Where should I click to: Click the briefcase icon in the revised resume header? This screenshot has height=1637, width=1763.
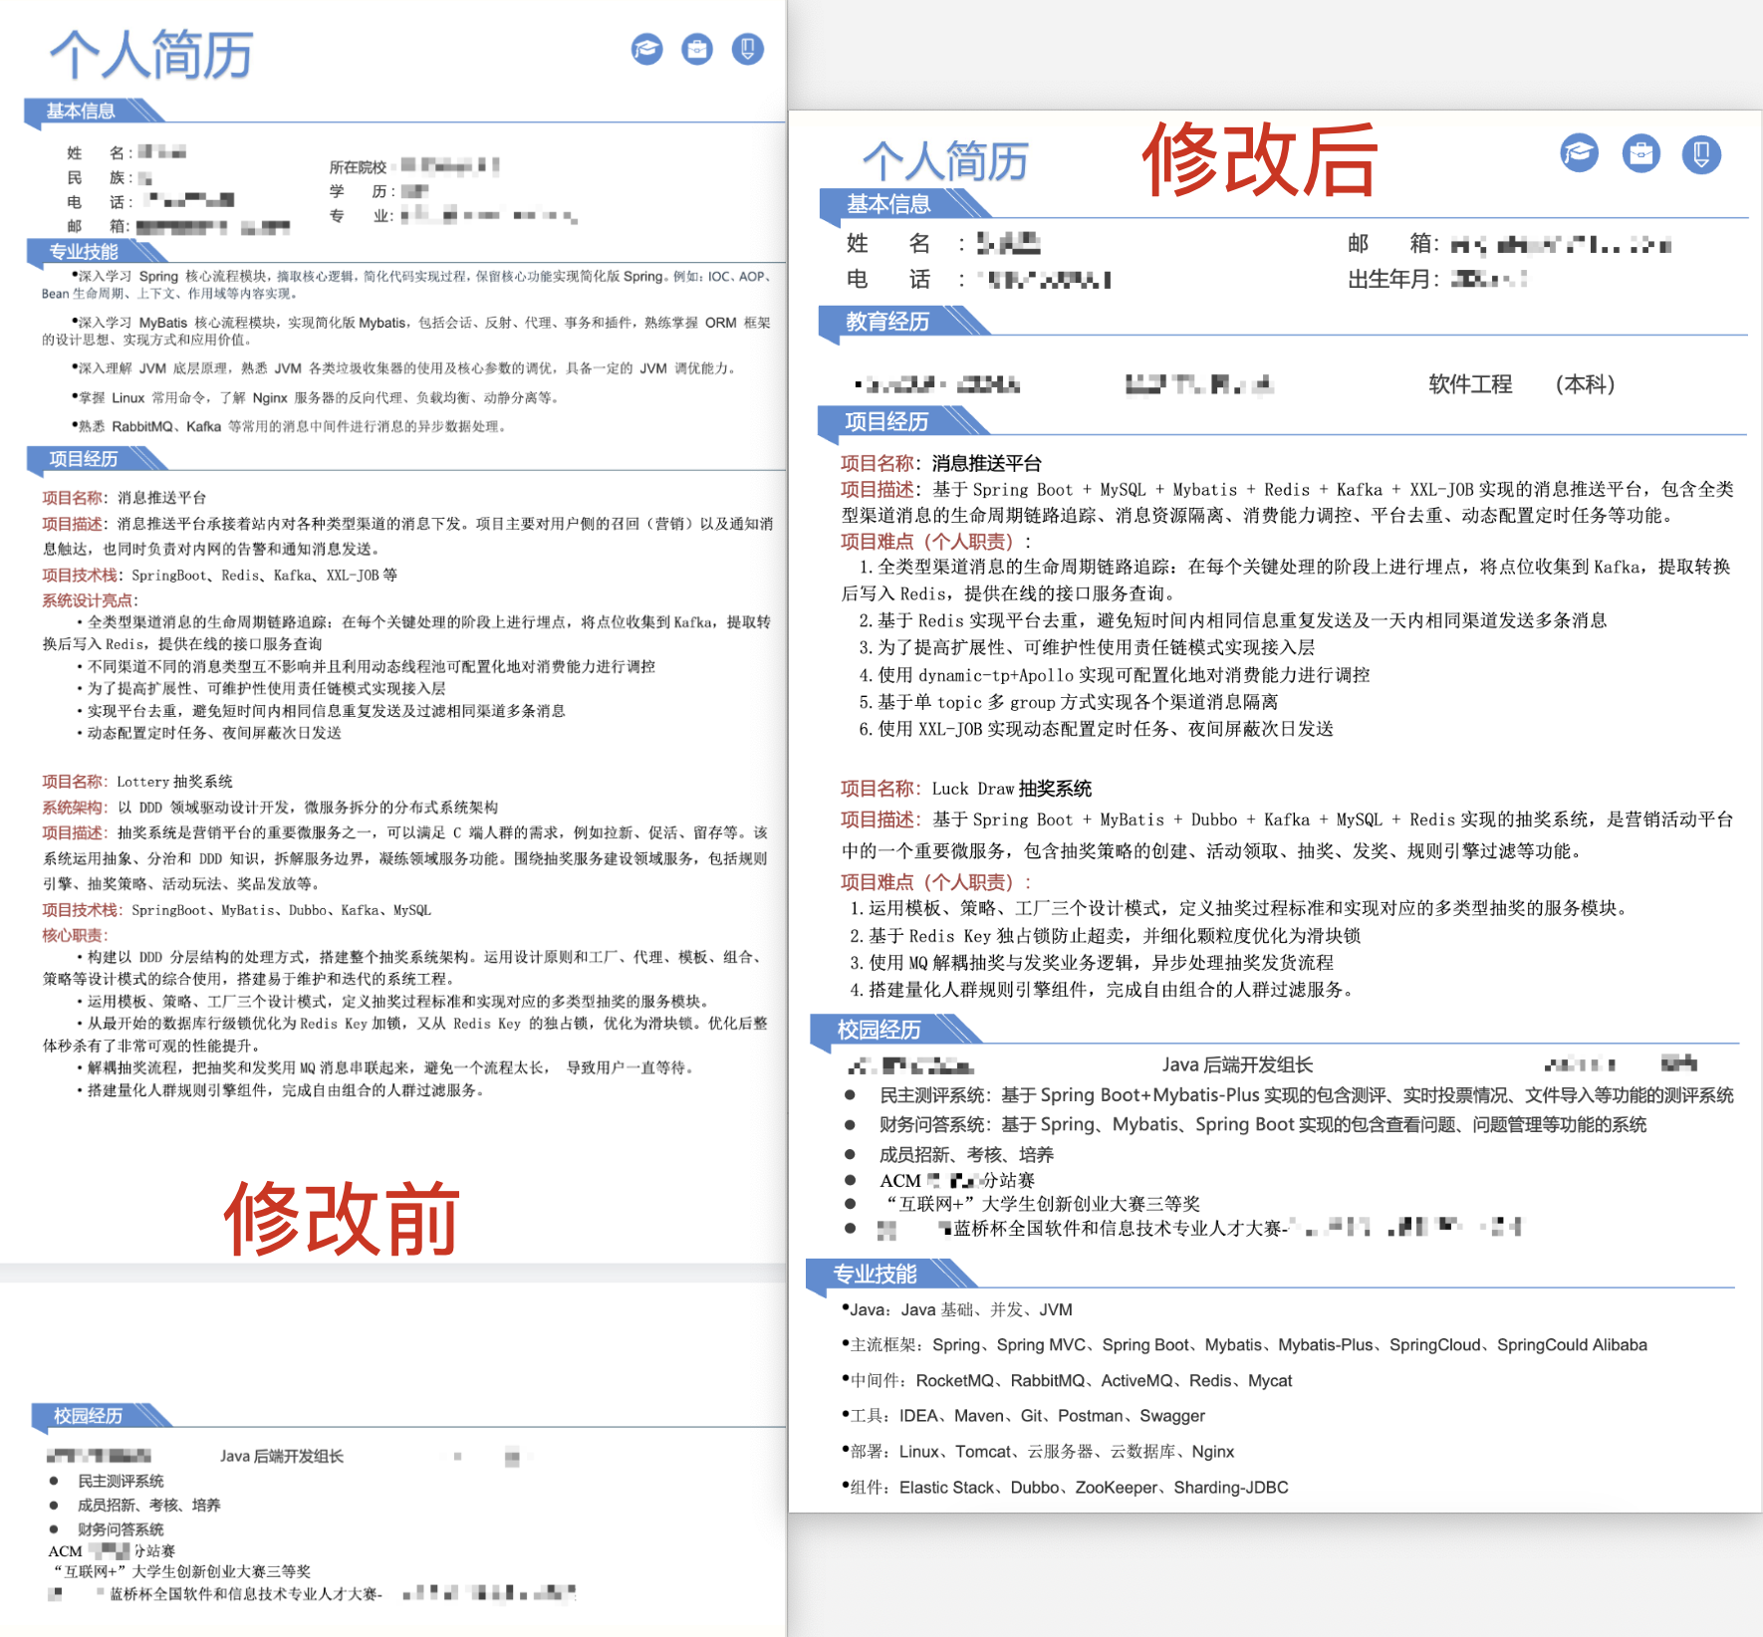[x=1641, y=153]
